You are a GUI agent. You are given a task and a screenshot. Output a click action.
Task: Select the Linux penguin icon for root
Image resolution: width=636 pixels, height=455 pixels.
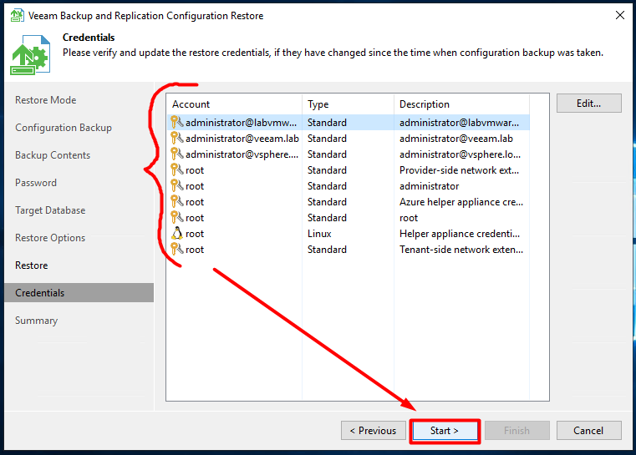coord(176,234)
